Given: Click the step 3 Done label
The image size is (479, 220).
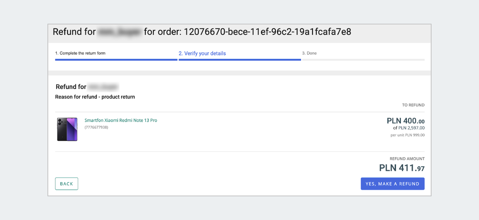Looking at the screenshot, I should pos(309,53).
